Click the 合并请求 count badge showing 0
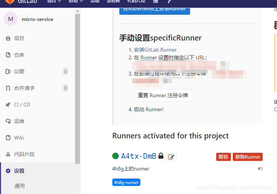Viewport: 277px width, 194px height. pos(65,88)
